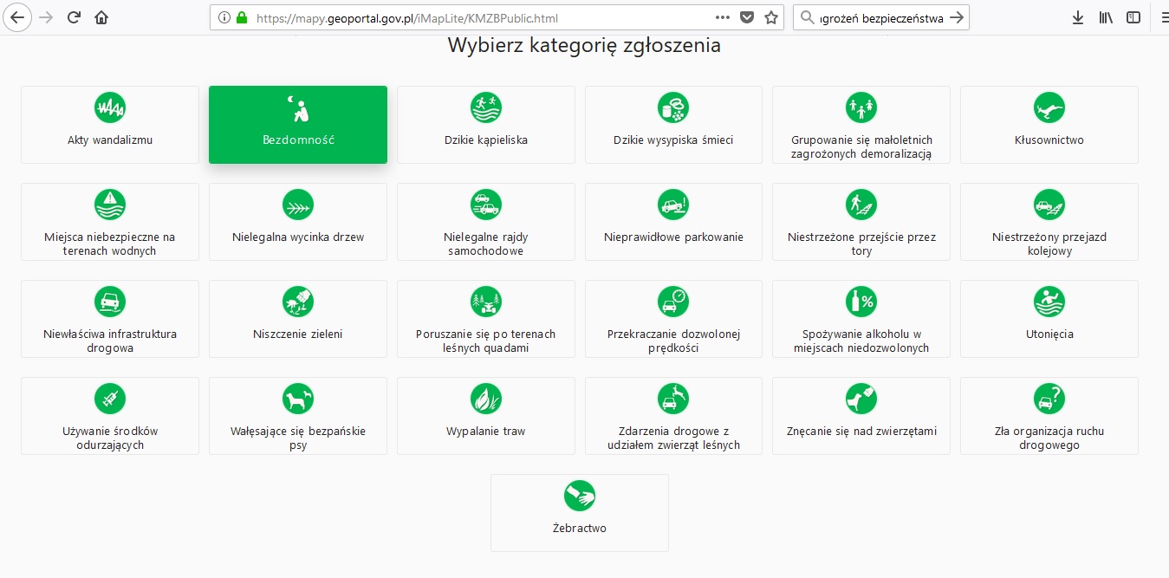
Task: Select the highlighted Bezdomność category tile
Action: pos(298,125)
